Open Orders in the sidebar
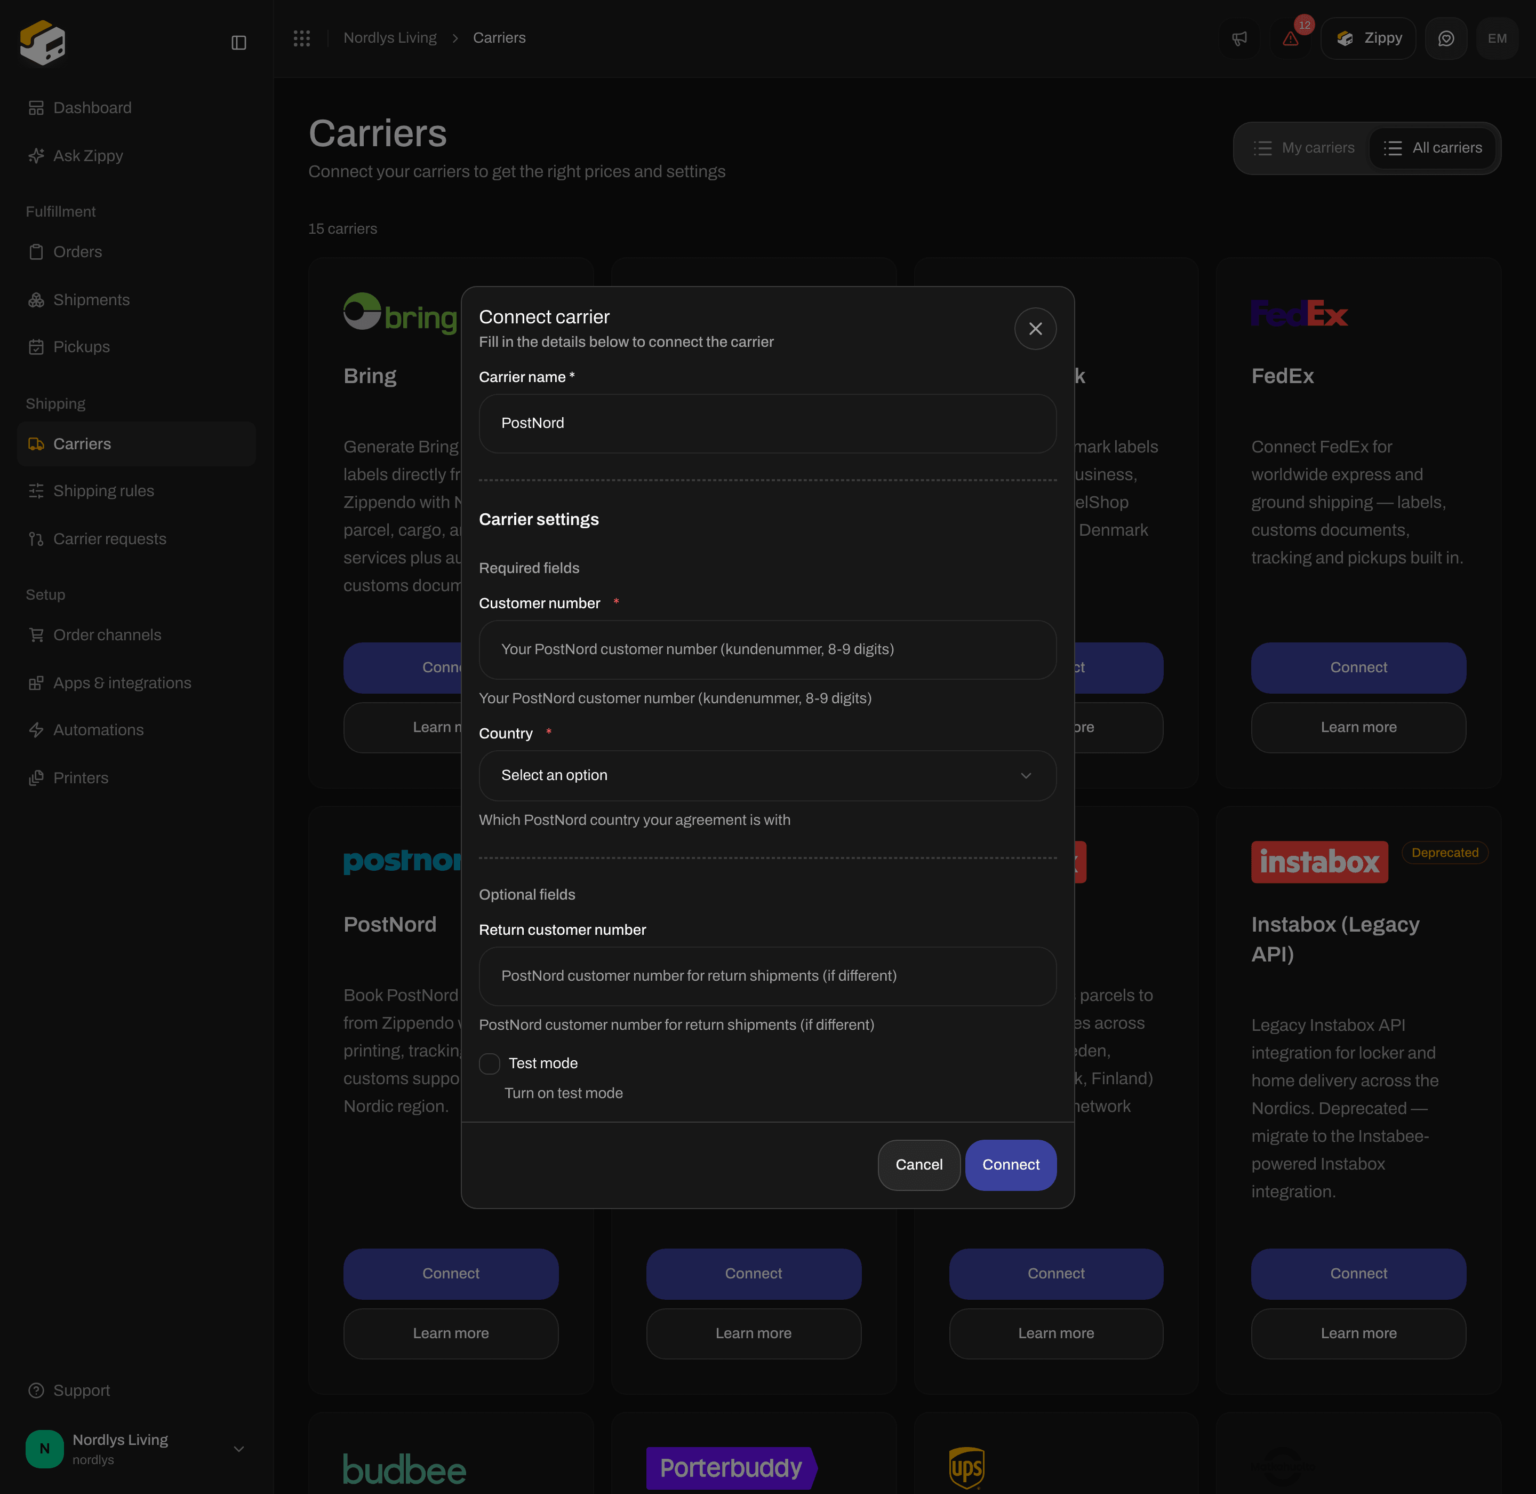Screen dimensions: 1536x1494 (x=137, y=252)
